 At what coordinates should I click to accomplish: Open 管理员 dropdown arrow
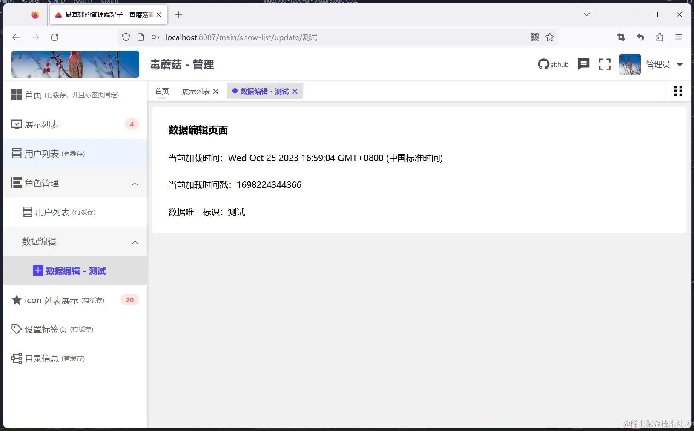(x=680, y=65)
